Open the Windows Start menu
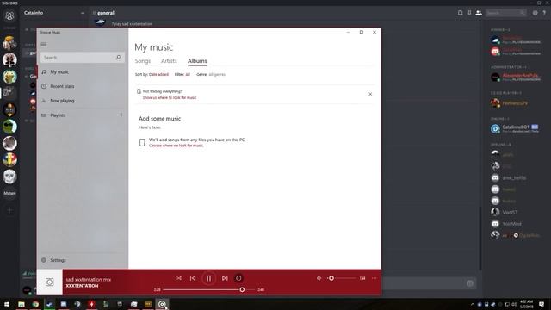The image size is (551, 310). coord(7,304)
